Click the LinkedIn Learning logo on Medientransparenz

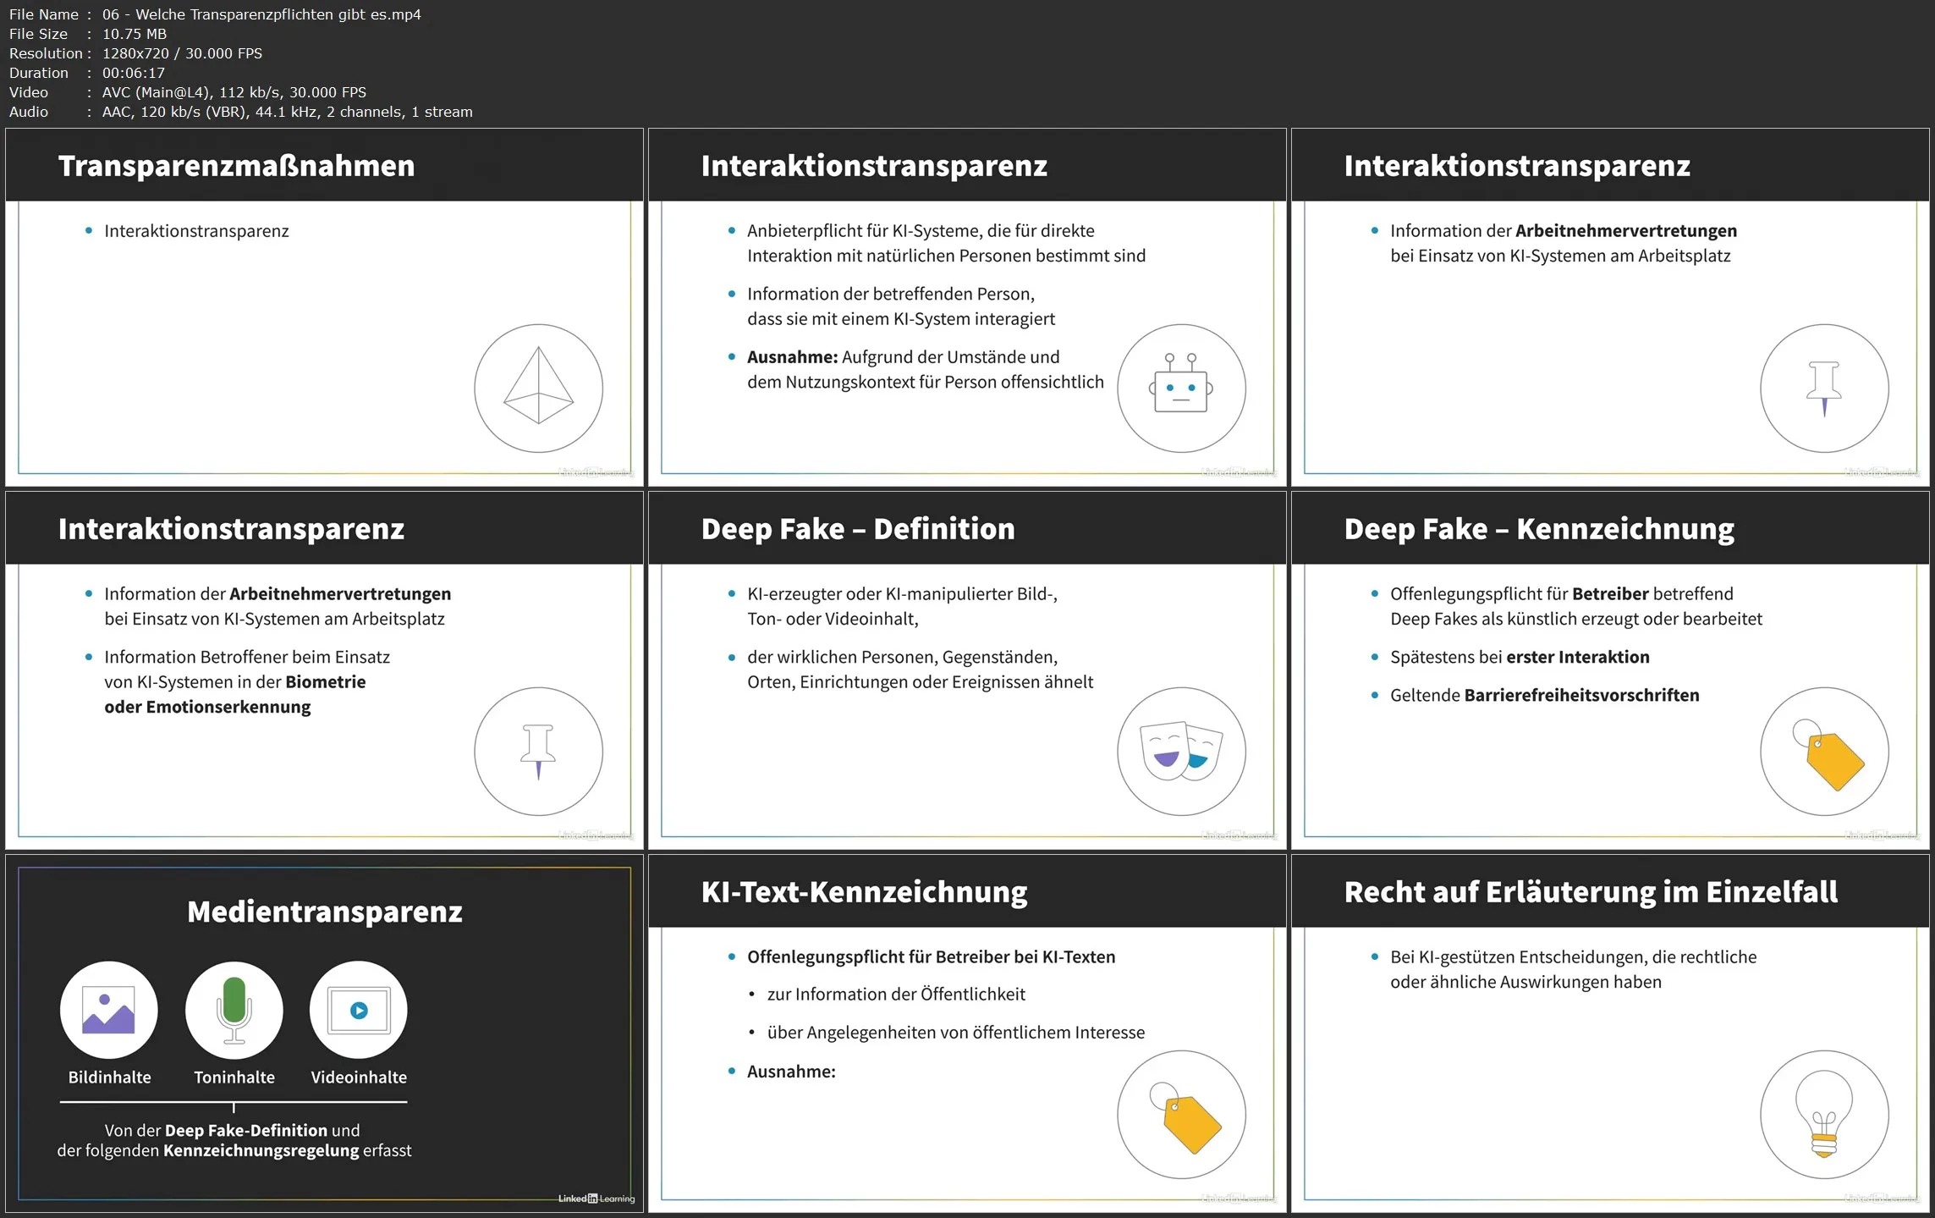tap(596, 1199)
